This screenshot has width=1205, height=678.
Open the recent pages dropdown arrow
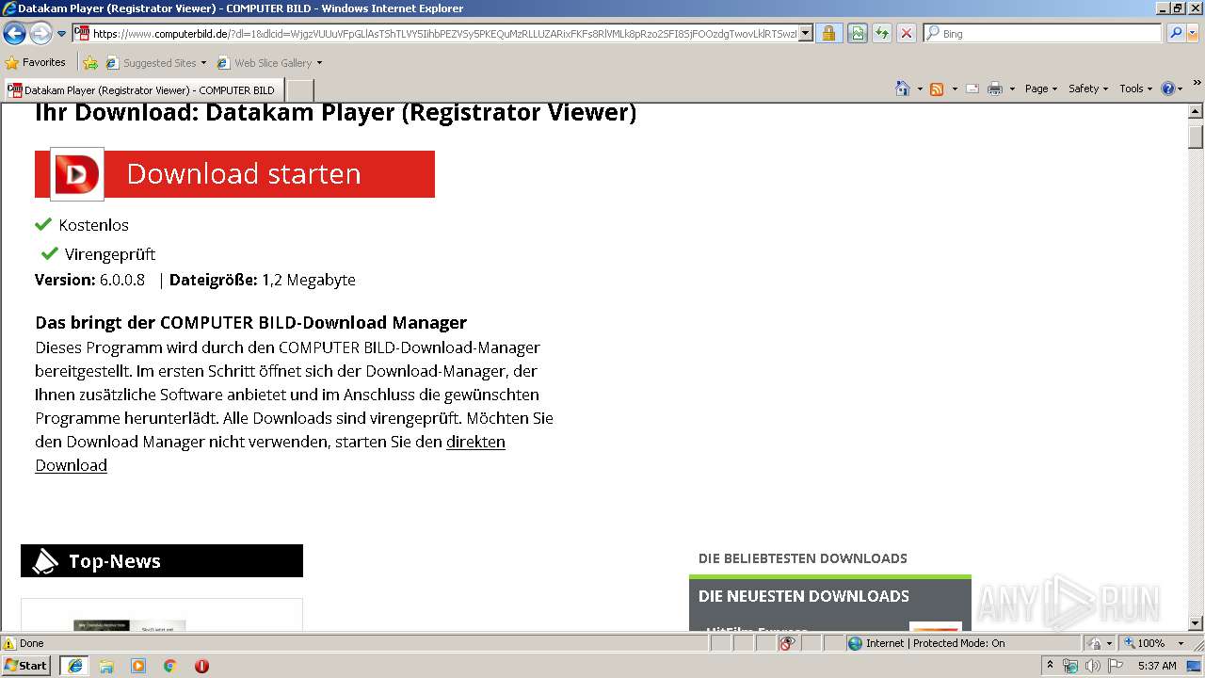(61, 34)
